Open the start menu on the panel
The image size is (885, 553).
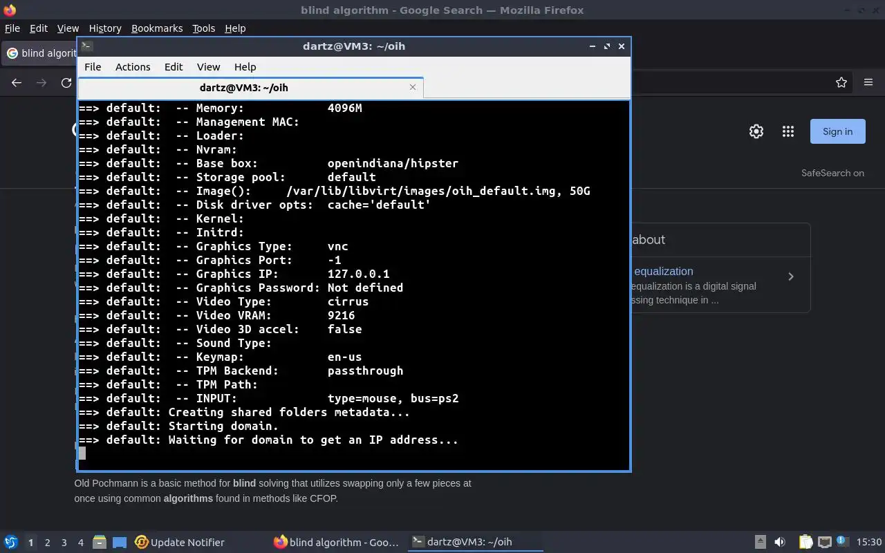coord(11,542)
